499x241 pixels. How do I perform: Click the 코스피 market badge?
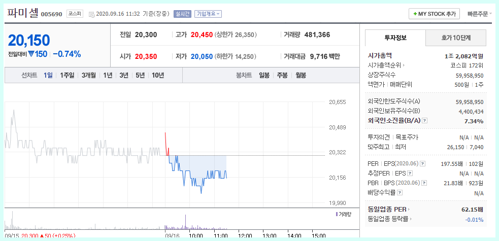[x=75, y=14]
